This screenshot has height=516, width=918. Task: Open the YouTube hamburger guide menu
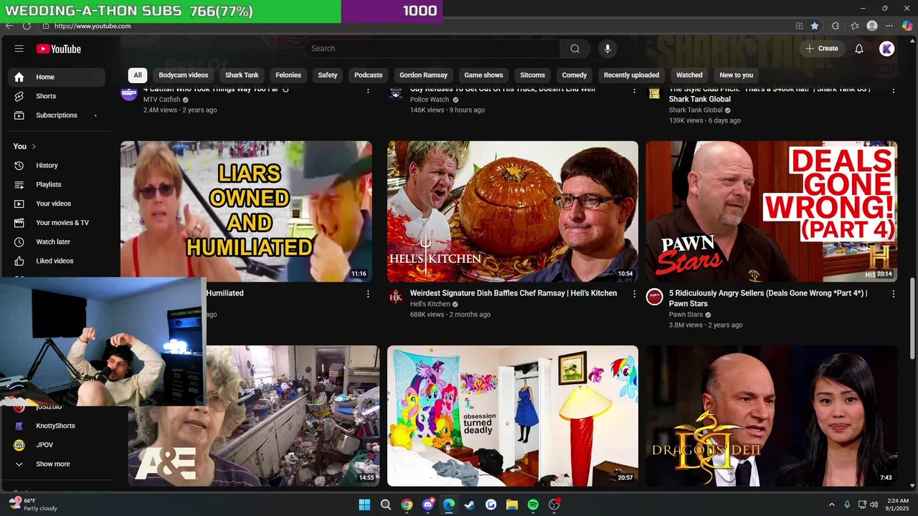(19, 49)
